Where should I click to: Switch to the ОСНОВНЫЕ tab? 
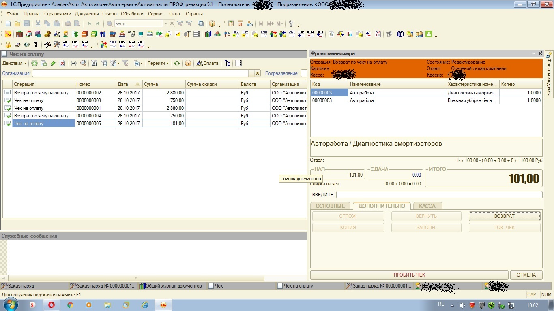[330, 206]
